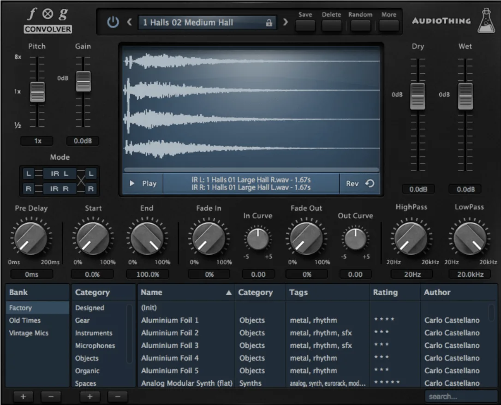
Task: Sort presets by Rating column header
Action: click(395, 292)
